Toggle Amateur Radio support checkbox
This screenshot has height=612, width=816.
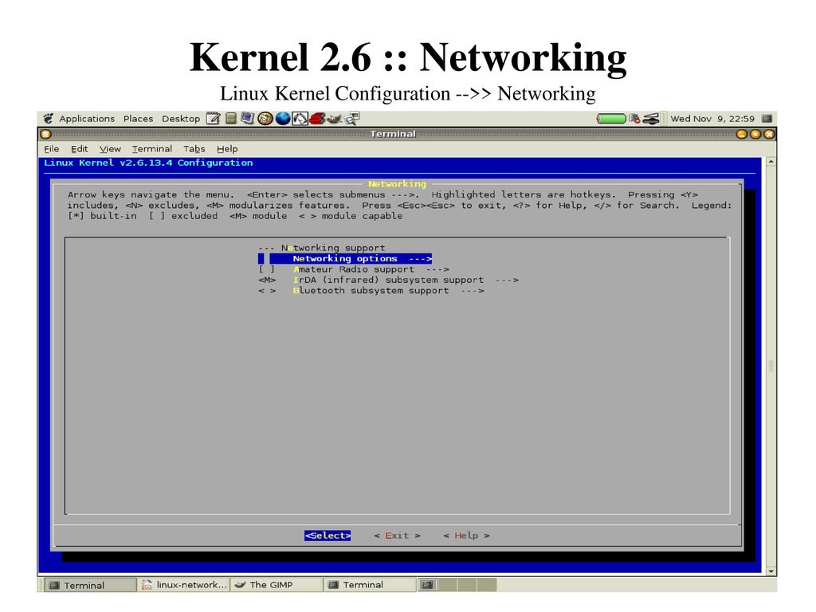pyautogui.click(x=266, y=269)
